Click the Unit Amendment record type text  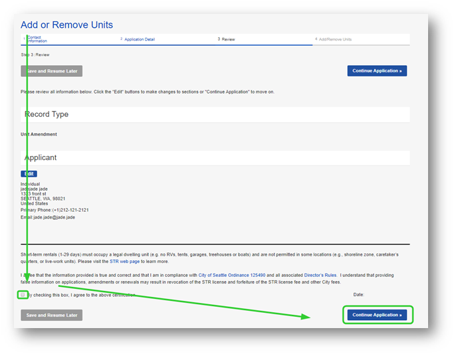pyautogui.click(x=39, y=134)
